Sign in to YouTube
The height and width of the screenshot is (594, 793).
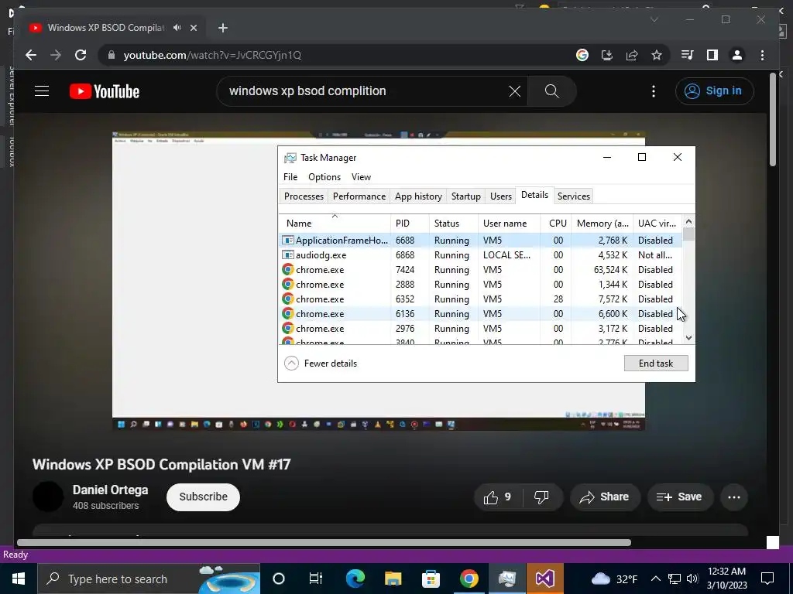coord(714,91)
